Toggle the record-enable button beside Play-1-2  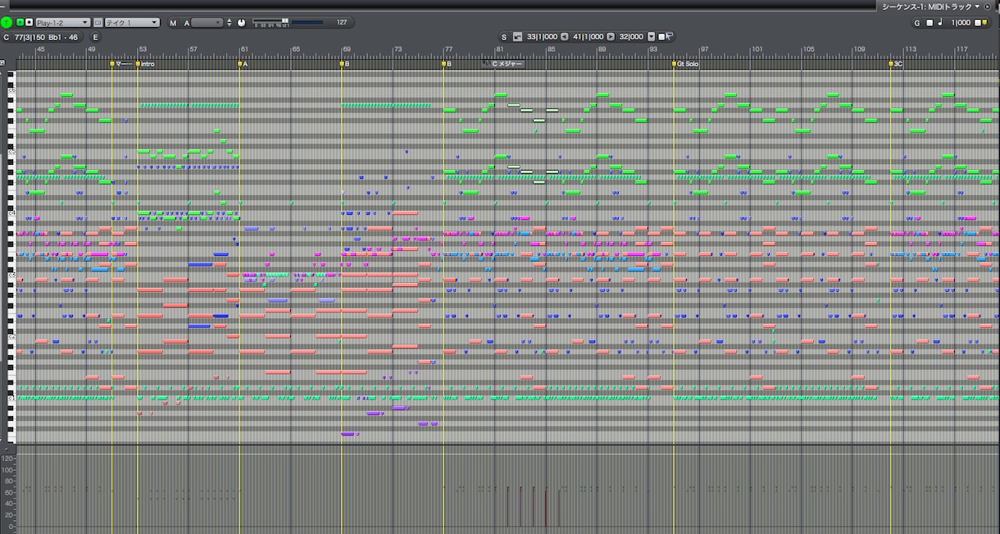(x=30, y=23)
